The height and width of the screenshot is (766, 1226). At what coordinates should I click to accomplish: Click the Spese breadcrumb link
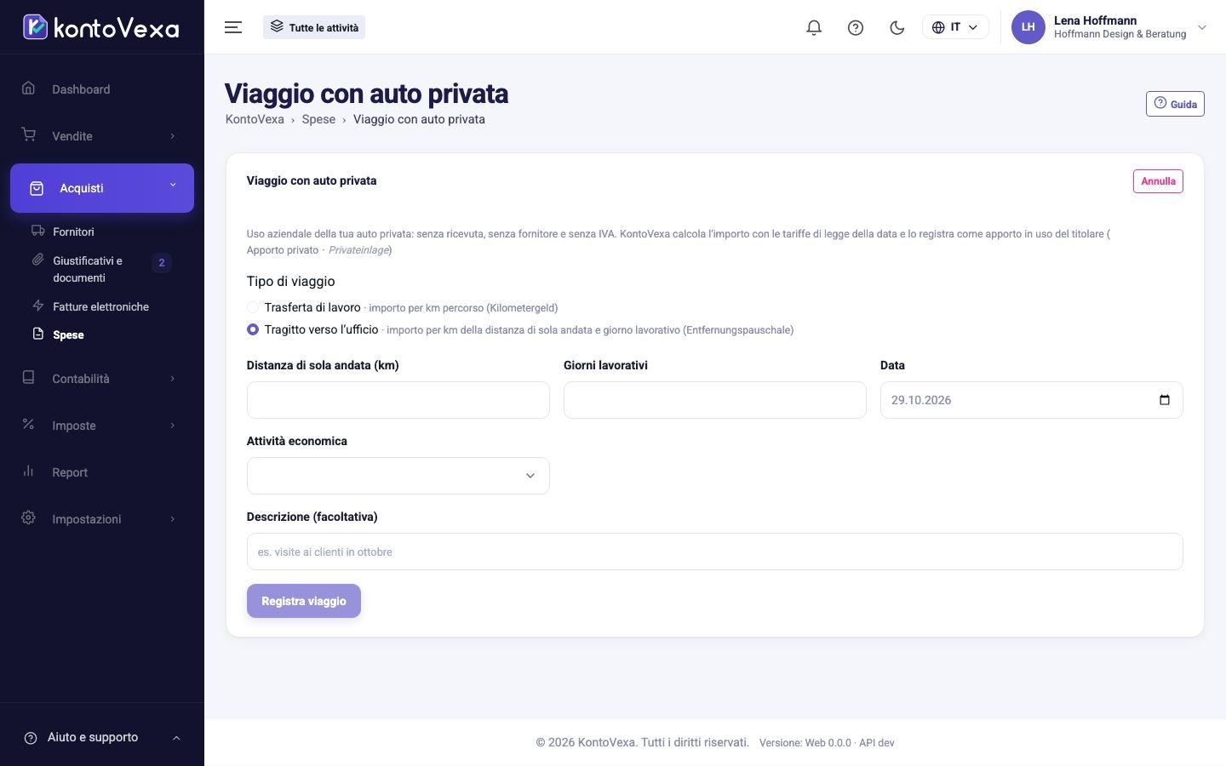pos(318,119)
